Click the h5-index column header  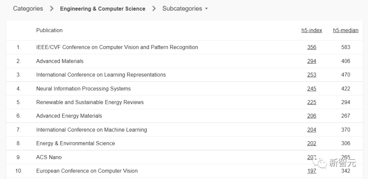pyautogui.click(x=311, y=30)
